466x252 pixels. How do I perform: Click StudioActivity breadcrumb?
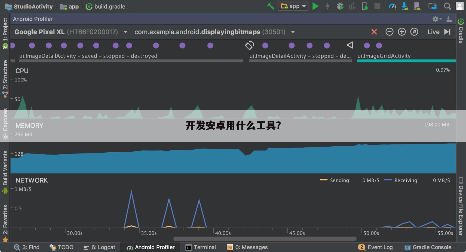coord(29,7)
